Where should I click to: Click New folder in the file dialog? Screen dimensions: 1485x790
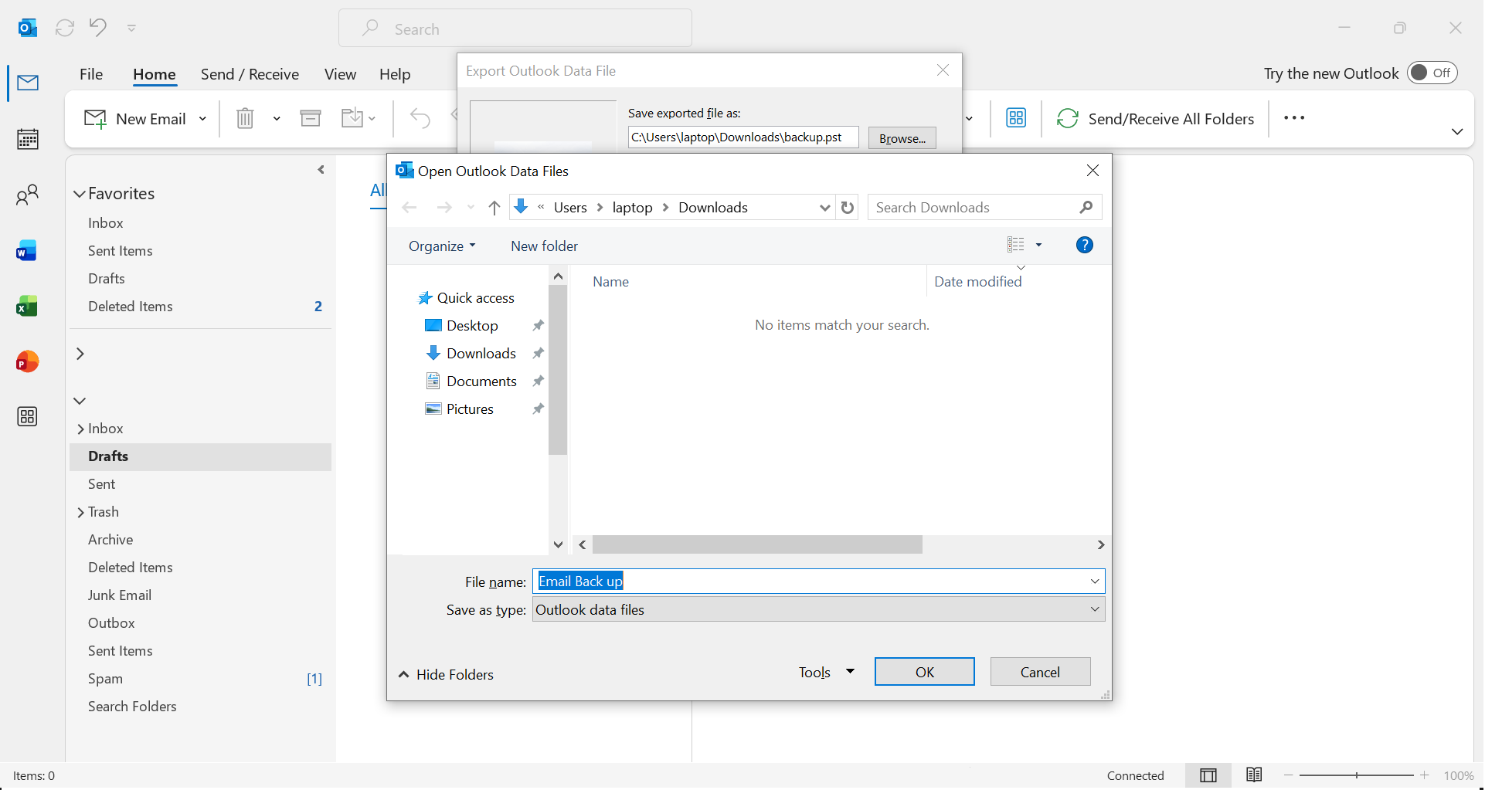(544, 246)
